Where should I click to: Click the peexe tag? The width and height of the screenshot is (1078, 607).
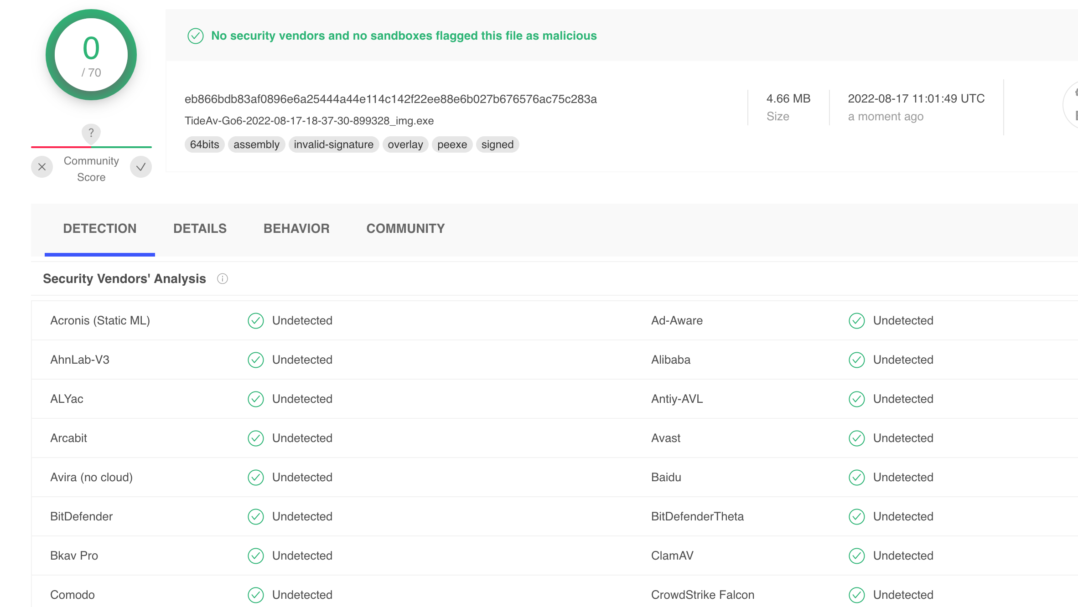[x=452, y=144]
